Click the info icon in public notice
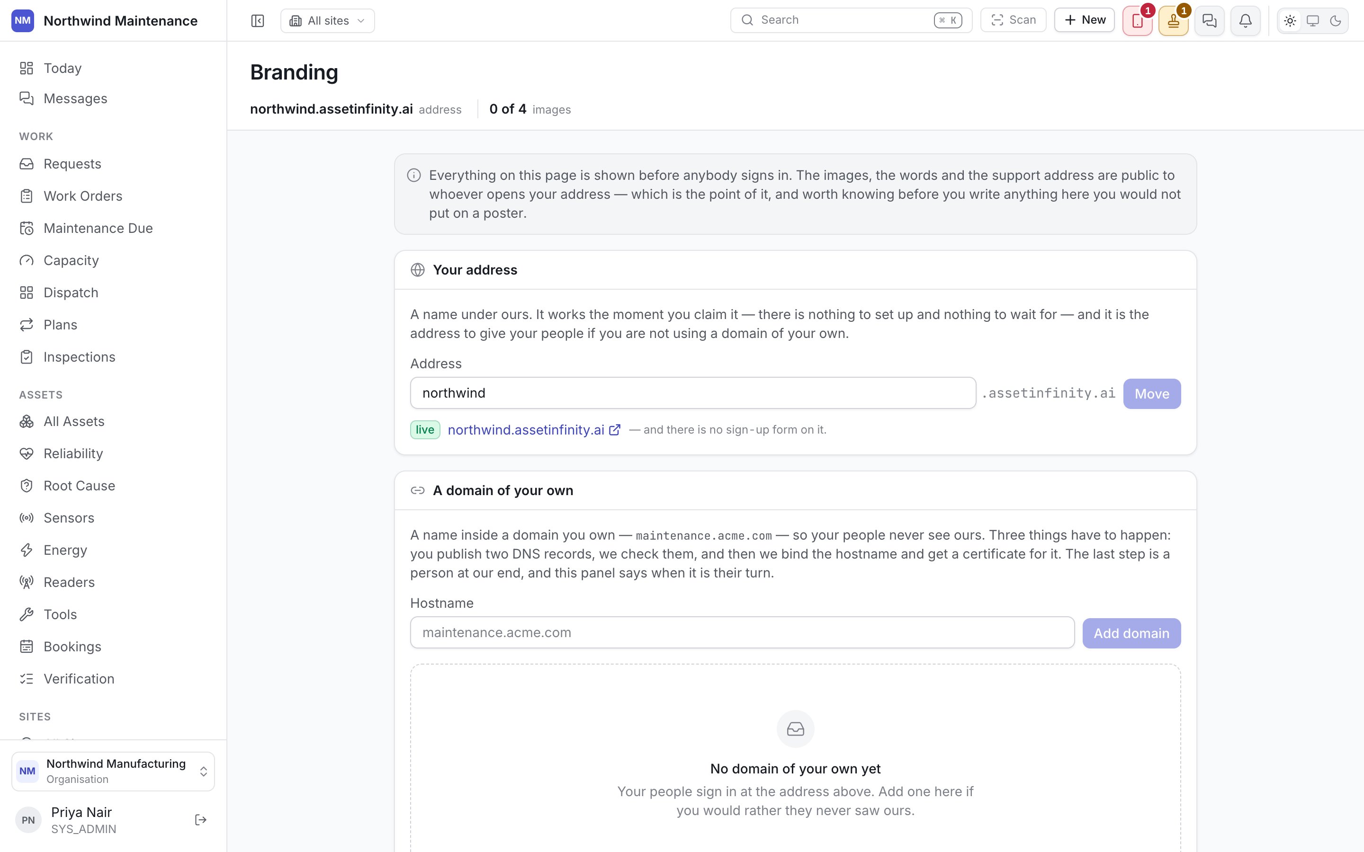Viewport: 1364px width, 852px height. [x=414, y=175]
